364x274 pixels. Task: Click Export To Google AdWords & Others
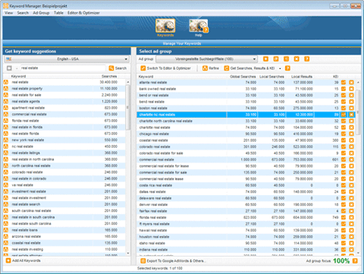click(174, 260)
